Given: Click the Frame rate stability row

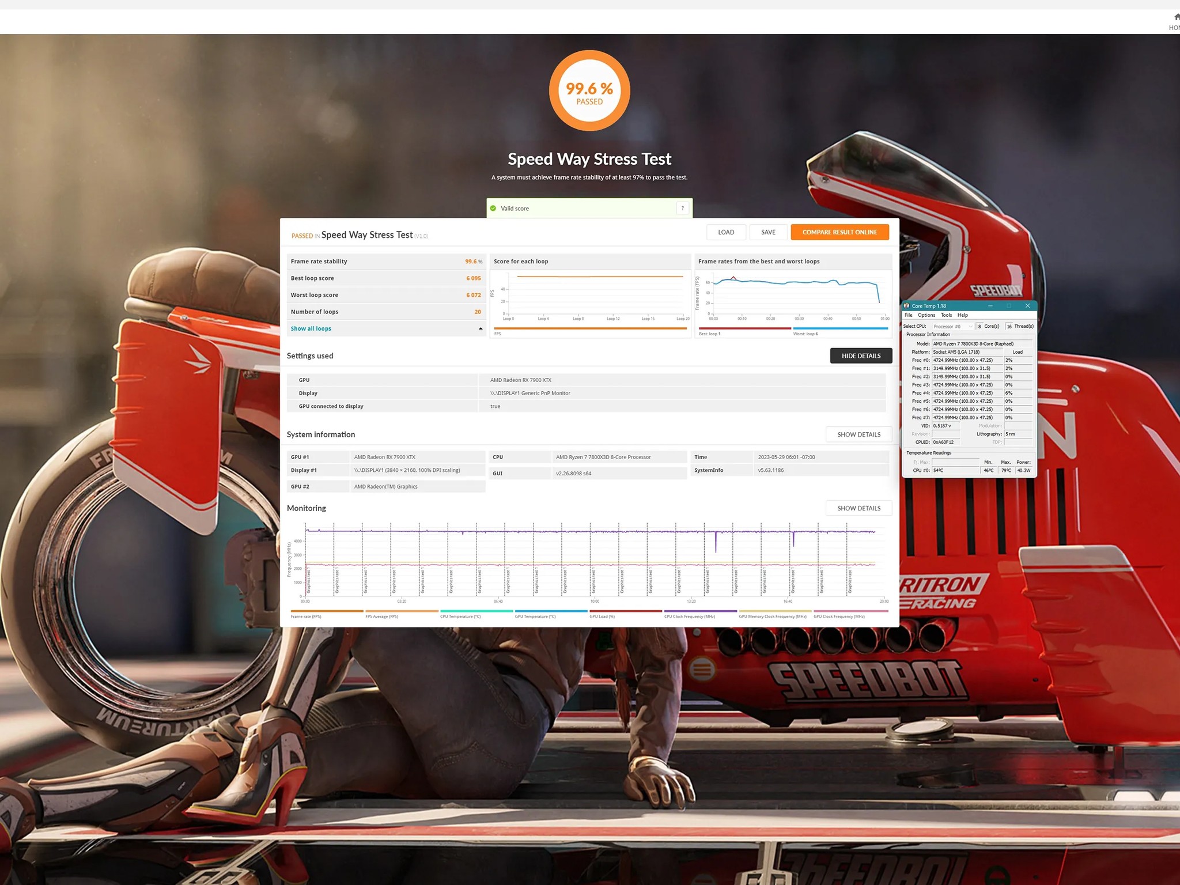Looking at the screenshot, I should click(387, 262).
